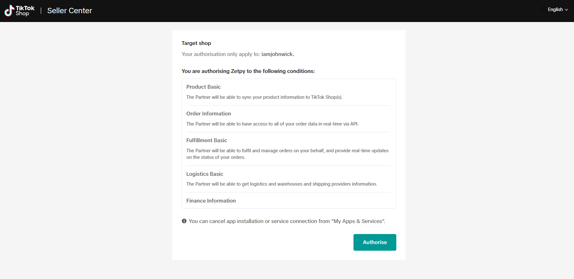
Task: Select the Logistics Basic permission heading
Action: click(x=204, y=174)
